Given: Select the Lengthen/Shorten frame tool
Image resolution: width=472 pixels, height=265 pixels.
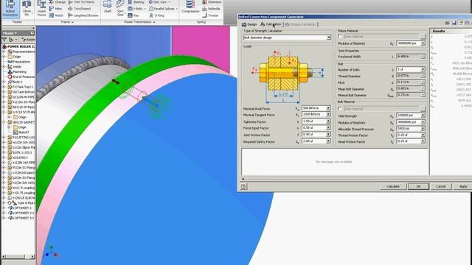Looking at the screenshot, I should pos(83,15).
